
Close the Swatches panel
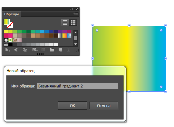tap(77, 9)
